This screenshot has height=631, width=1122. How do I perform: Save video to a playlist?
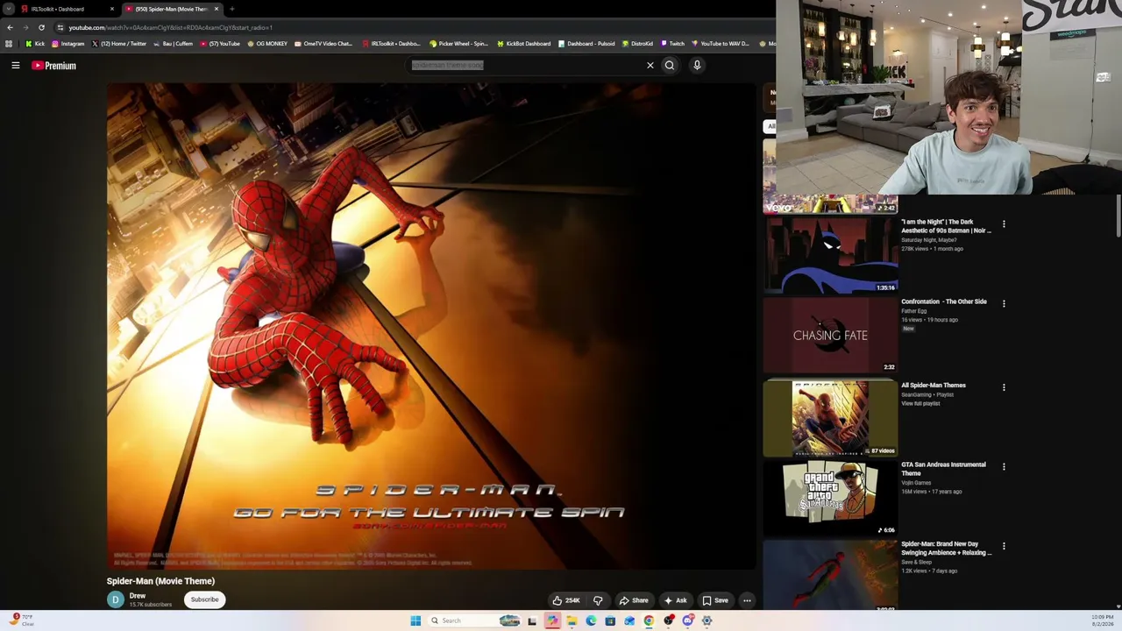pos(715,600)
